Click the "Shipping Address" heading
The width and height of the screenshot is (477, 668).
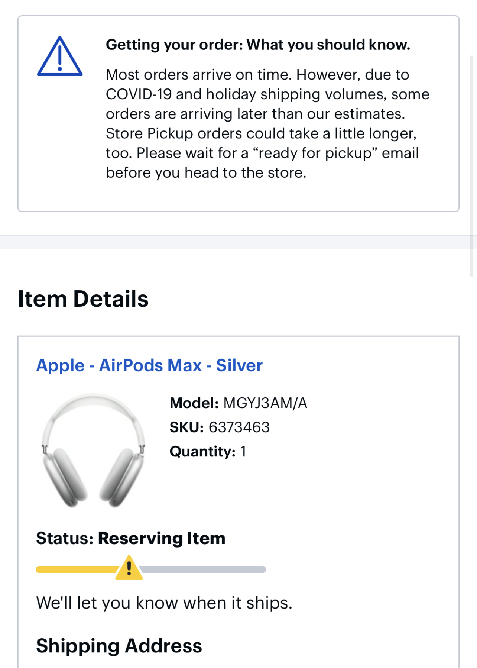coord(119,646)
